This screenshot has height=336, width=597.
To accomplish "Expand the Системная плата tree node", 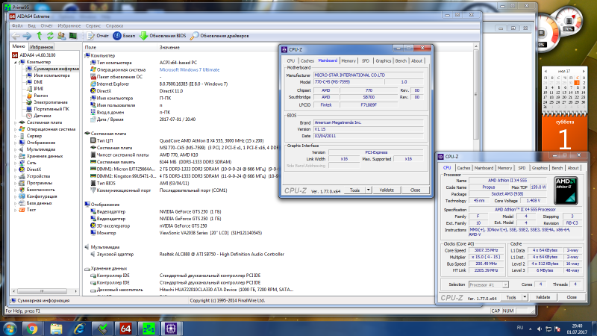I will click(x=15, y=122).
